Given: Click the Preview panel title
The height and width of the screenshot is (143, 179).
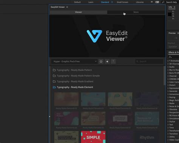Looking at the screenshot, I should click(x=172, y=33).
